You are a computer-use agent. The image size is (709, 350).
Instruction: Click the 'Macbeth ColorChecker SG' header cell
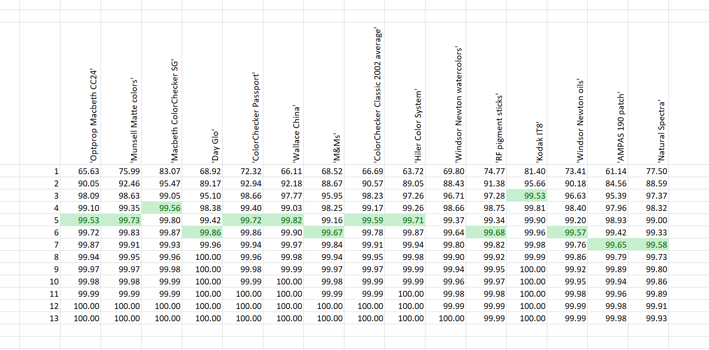click(x=161, y=93)
